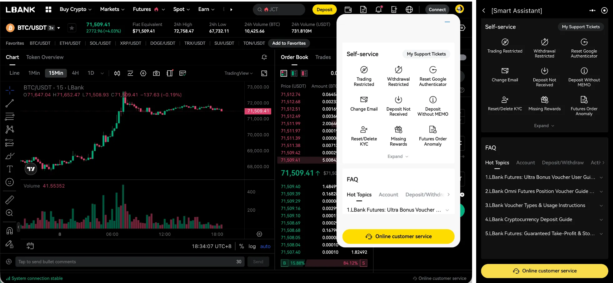The width and height of the screenshot is (613, 283).
Task: Select the trend line drawing tool
Action: [10, 103]
